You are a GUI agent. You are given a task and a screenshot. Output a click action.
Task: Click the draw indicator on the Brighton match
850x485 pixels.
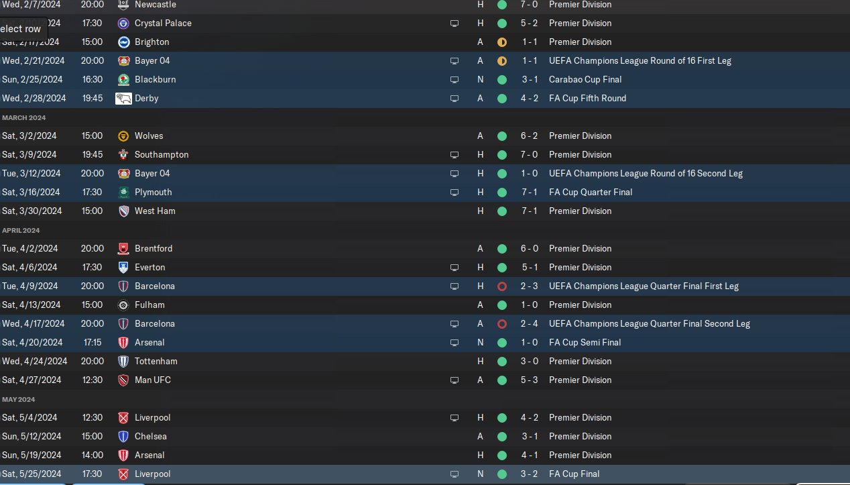coord(501,42)
